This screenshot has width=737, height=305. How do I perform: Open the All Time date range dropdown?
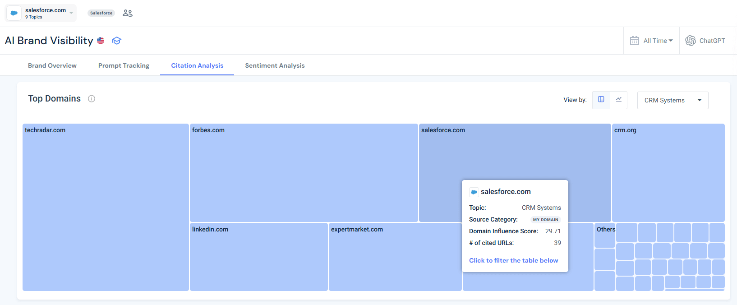pyautogui.click(x=658, y=41)
